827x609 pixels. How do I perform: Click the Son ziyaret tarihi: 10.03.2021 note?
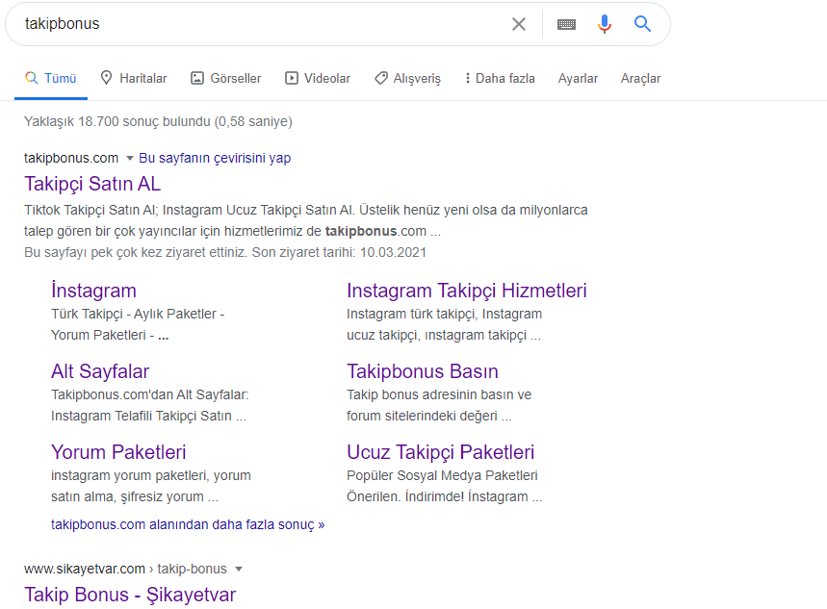pos(339,252)
